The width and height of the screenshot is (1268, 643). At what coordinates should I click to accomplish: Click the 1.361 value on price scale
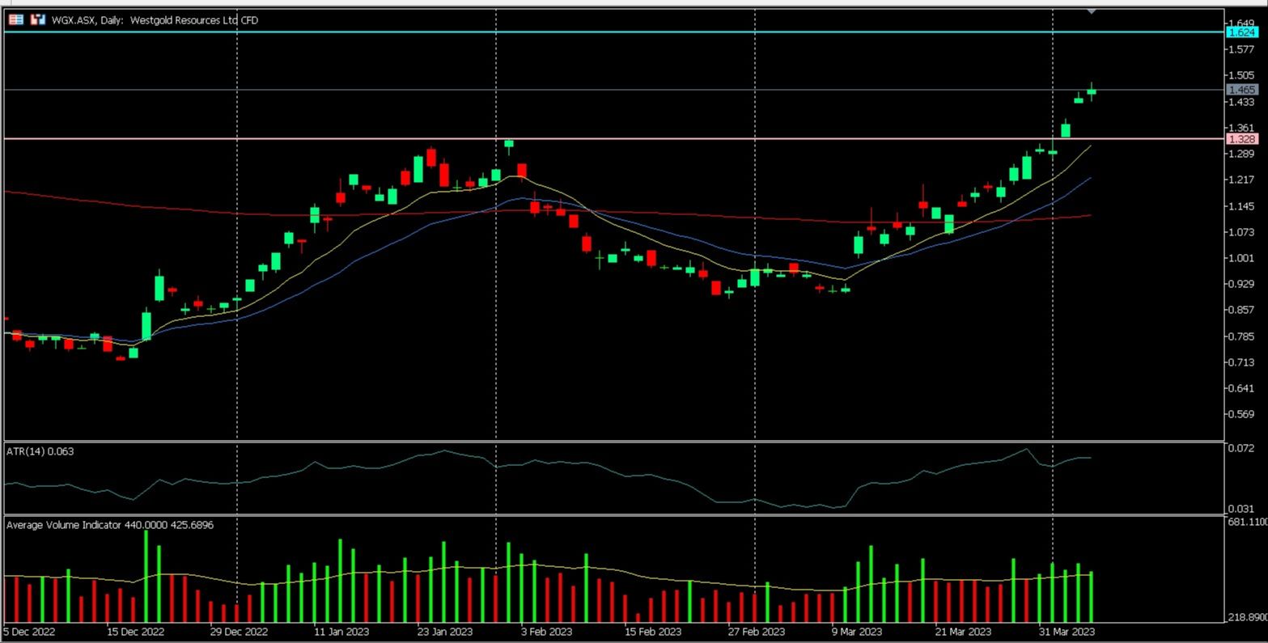(1242, 128)
